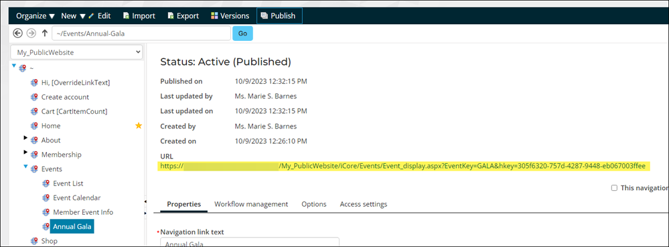The image size is (669, 247).
Task: Switch to the Properties tab
Action: tap(184, 204)
